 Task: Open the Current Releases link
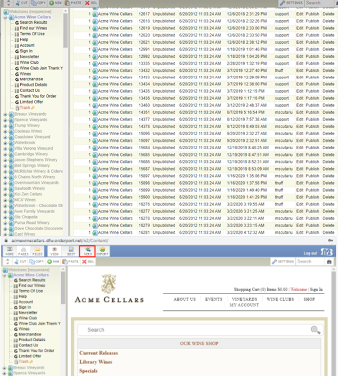99,353
